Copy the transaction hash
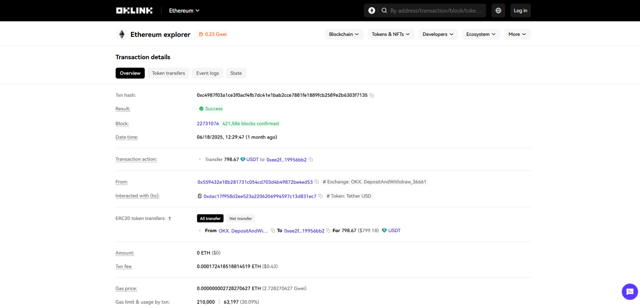 coord(372,95)
